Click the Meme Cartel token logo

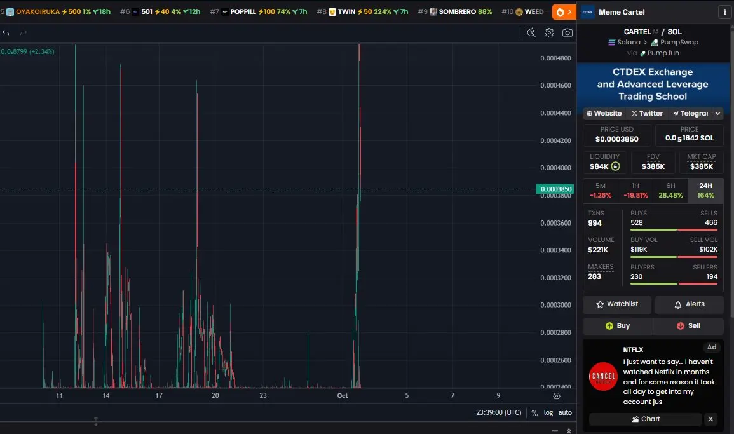point(587,12)
